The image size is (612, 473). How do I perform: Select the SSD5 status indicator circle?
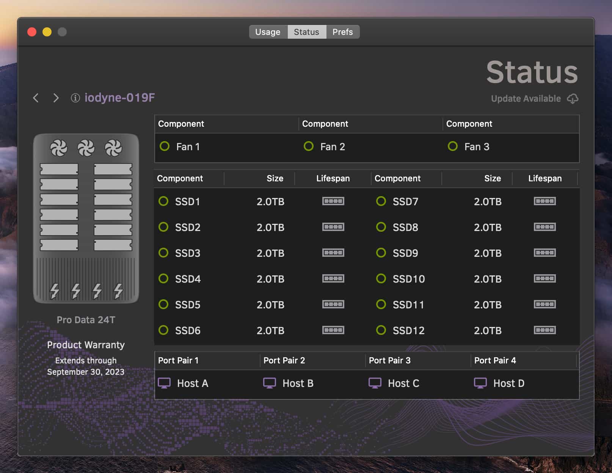[163, 304]
